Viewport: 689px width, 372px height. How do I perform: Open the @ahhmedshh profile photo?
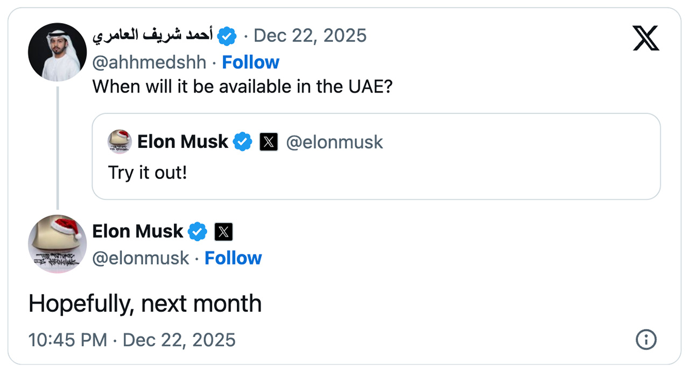point(57,52)
